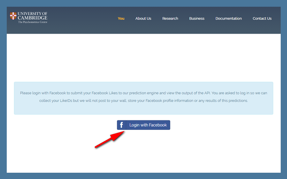Go to the Research page
This screenshot has height=179, width=287.
click(x=170, y=18)
